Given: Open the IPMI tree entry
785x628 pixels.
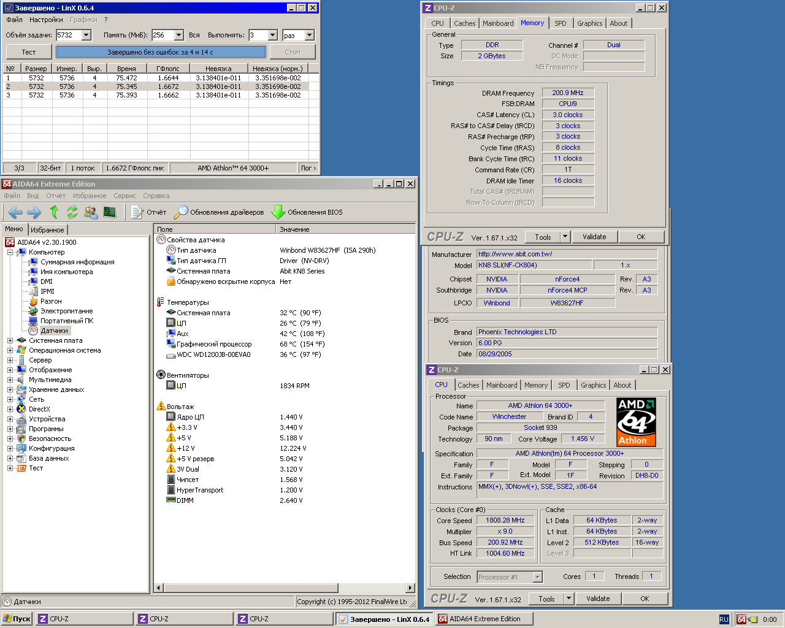Looking at the screenshot, I should tap(47, 291).
